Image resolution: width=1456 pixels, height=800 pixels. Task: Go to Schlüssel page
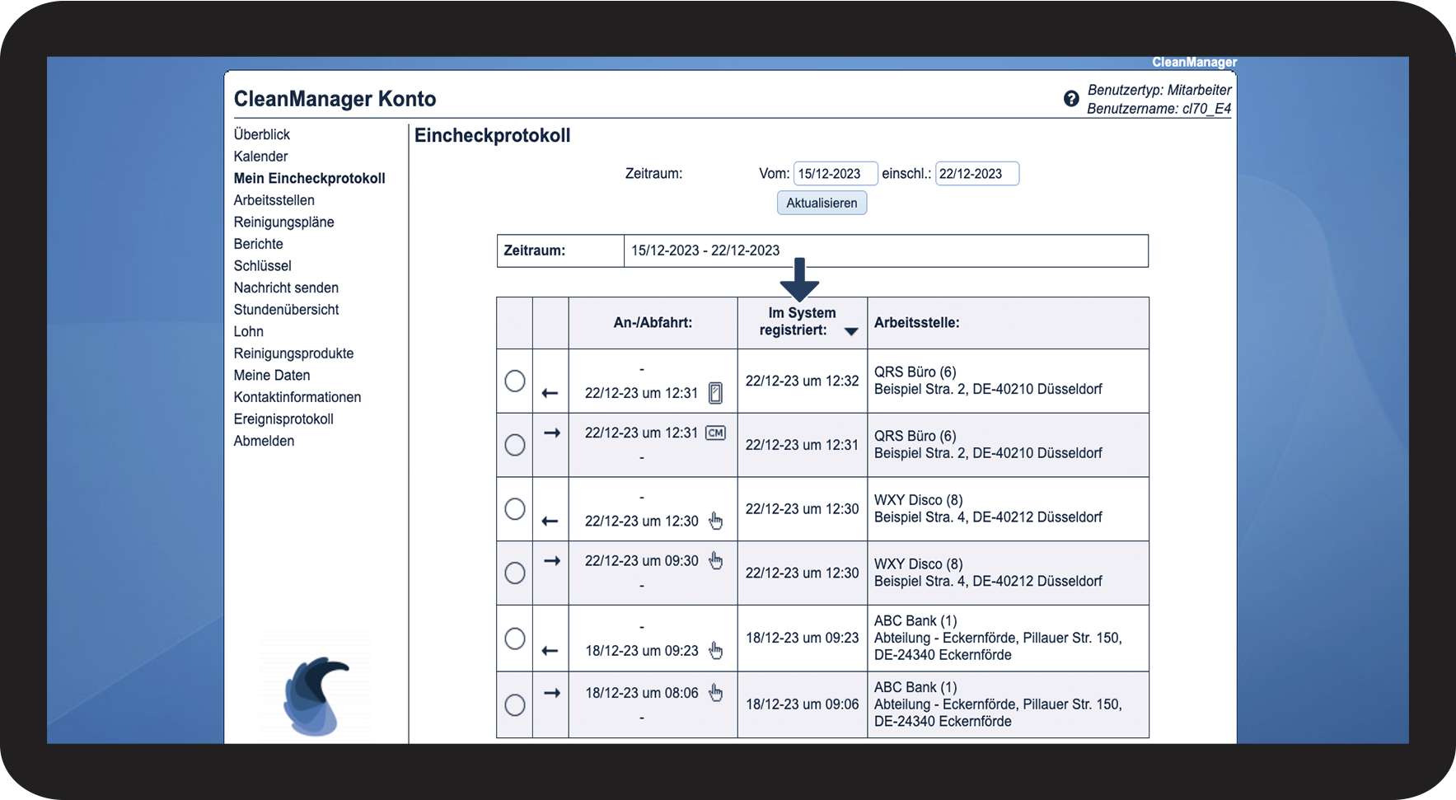point(263,266)
